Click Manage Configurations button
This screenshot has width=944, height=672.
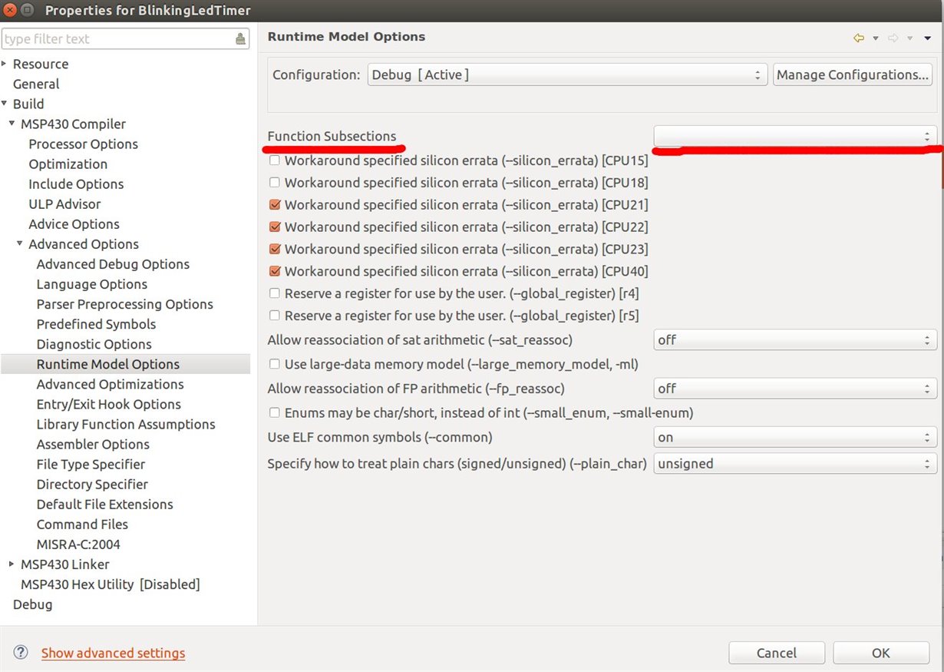coord(853,74)
